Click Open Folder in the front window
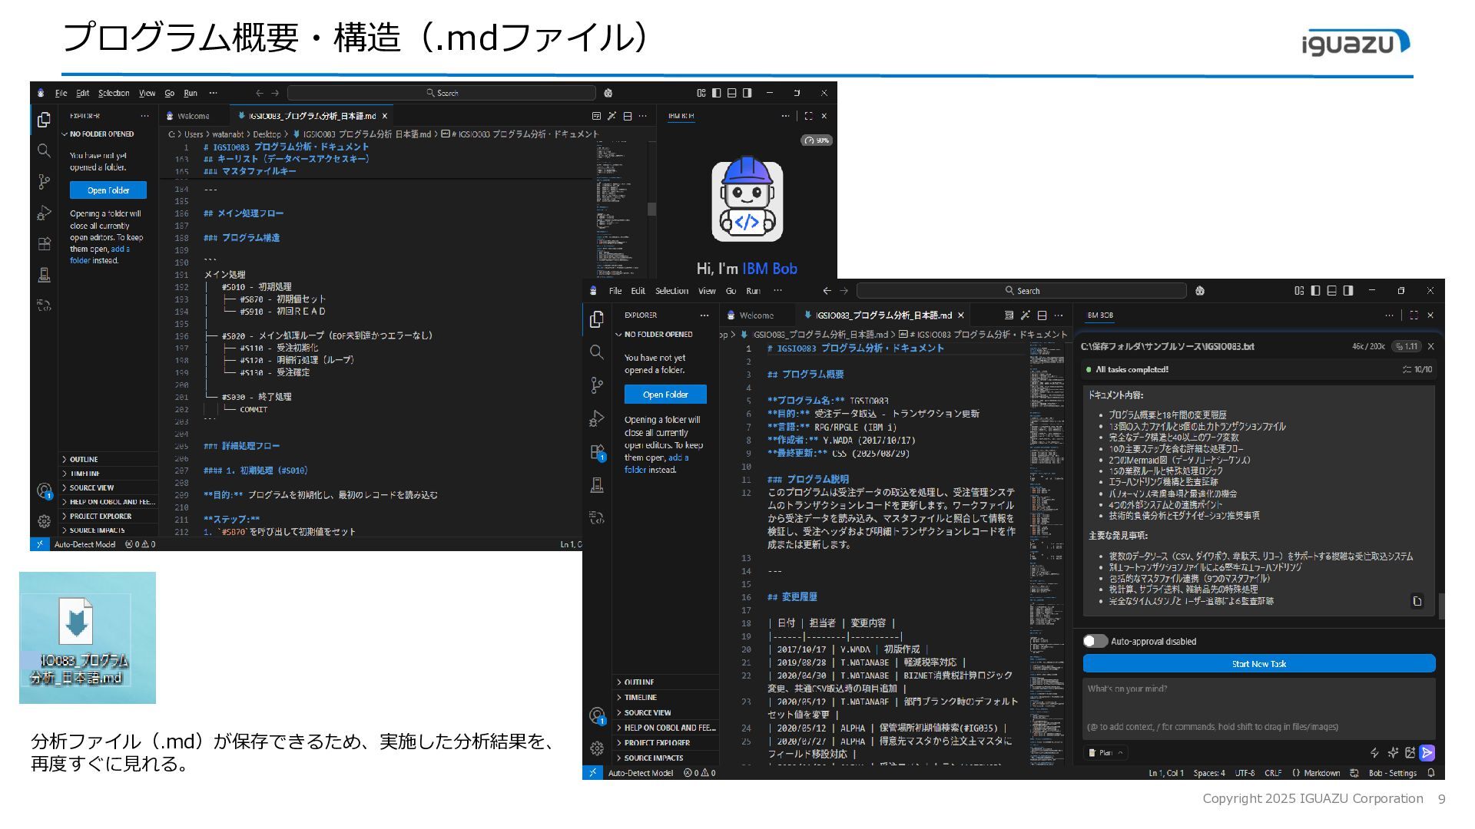The width and height of the screenshot is (1475, 829). 665,395
